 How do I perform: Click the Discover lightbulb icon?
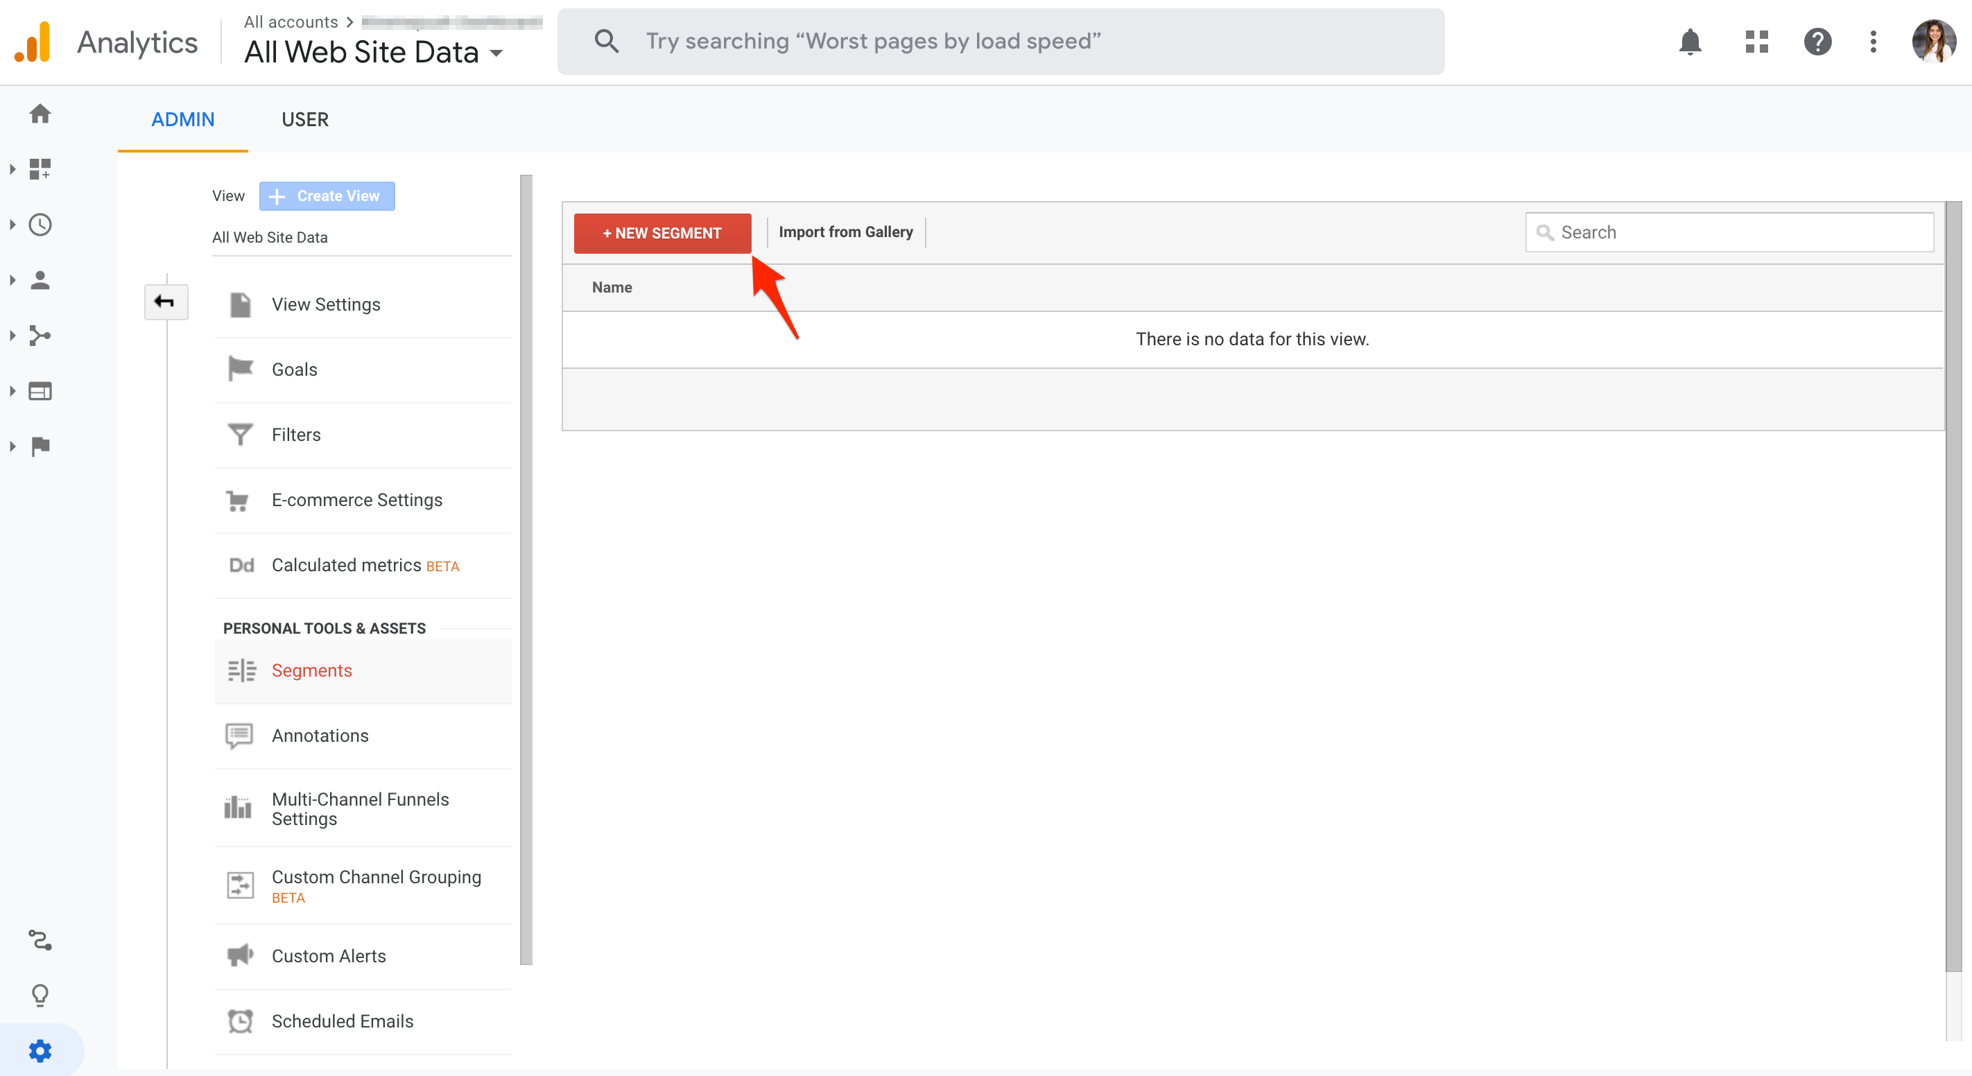40,995
